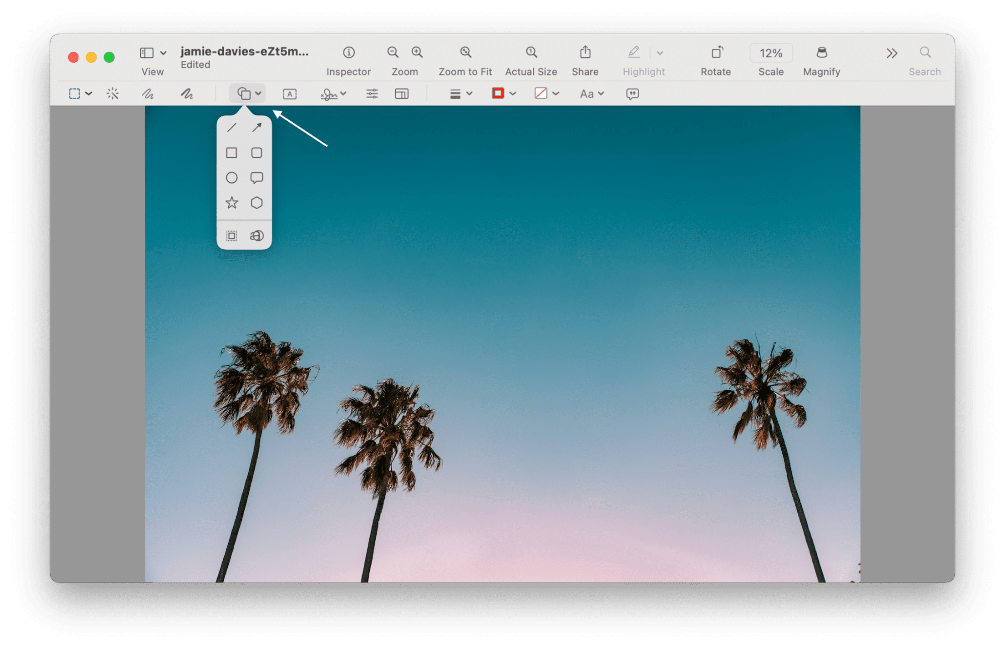The height and width of the screenshot is (649, 1005).
Task: Open the Text annotation tool
Action: pyautogui.click(x=290, y=94)
